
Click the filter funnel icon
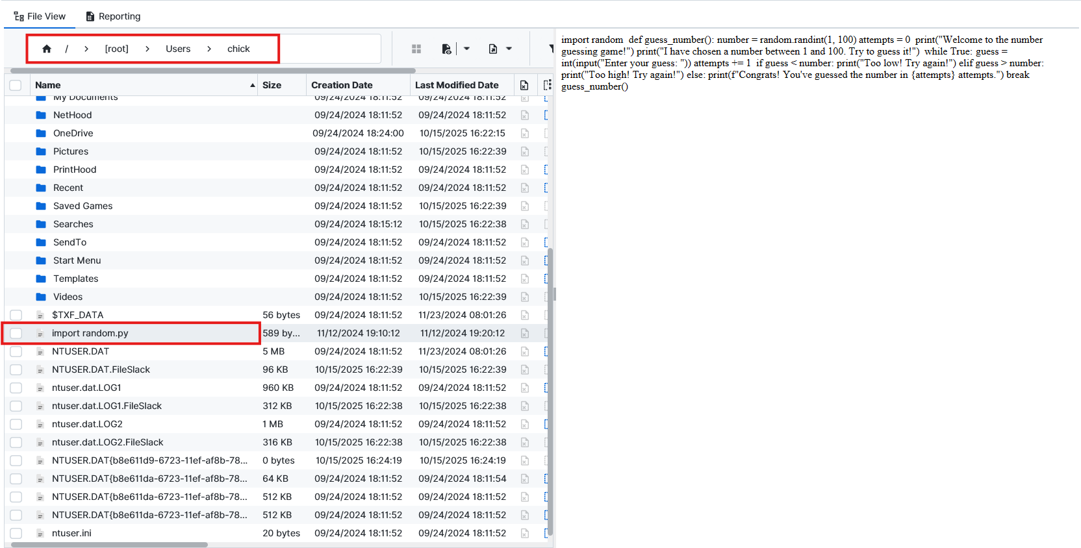(551, 49)
